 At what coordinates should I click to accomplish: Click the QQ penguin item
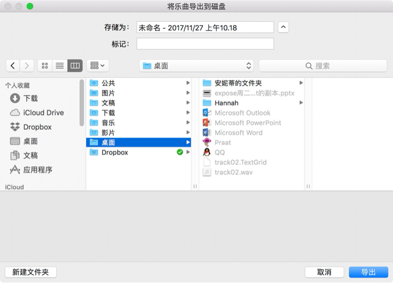[x=252, y=152]
